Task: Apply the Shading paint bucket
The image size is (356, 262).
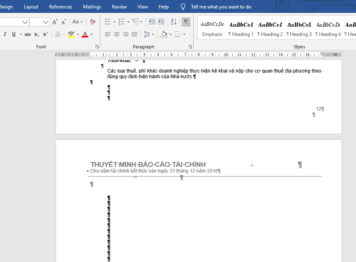Action: (x=164, y=34)
